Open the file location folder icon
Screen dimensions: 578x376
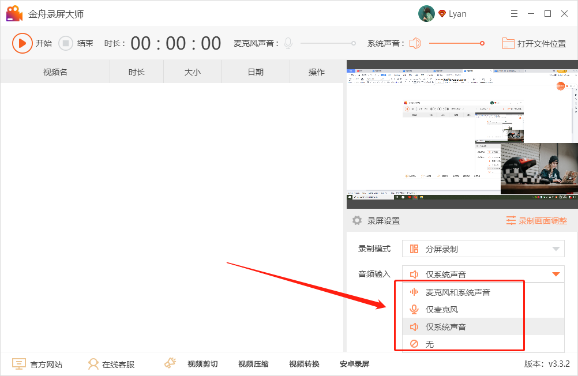coord(508,43)
